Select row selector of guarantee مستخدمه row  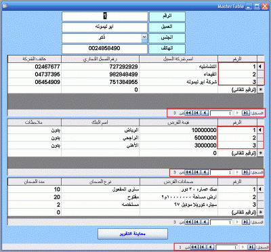click(260, 205)
